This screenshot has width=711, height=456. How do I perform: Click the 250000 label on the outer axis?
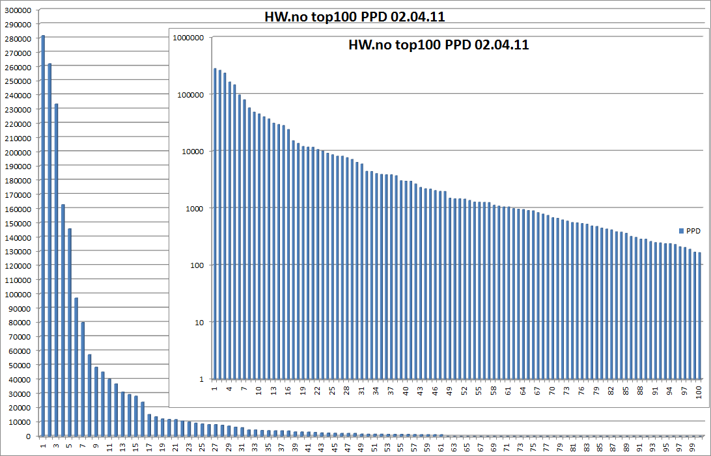tap(18, 81)
